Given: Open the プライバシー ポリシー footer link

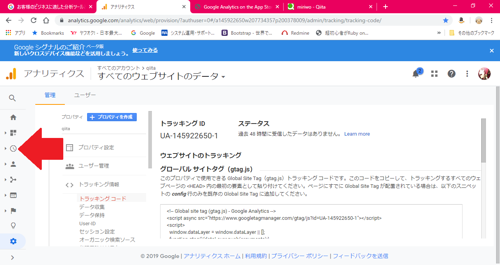Looking at the screenshot, I should tap(300, 256).
